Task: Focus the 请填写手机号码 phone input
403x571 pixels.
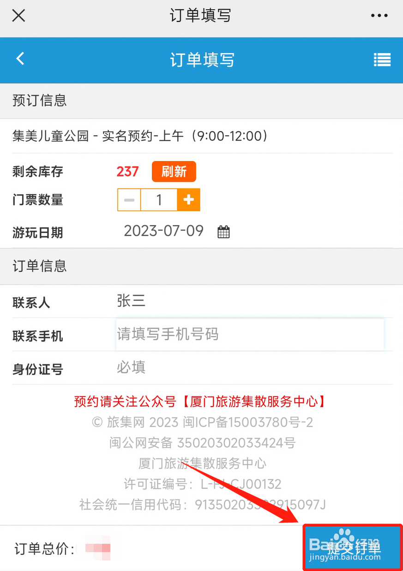Action: click(250, 334)
